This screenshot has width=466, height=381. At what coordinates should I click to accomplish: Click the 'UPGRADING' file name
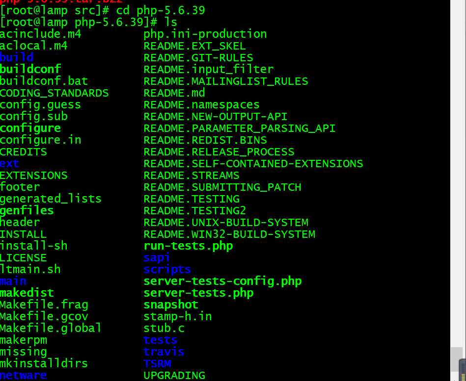(x=174, y=376)
